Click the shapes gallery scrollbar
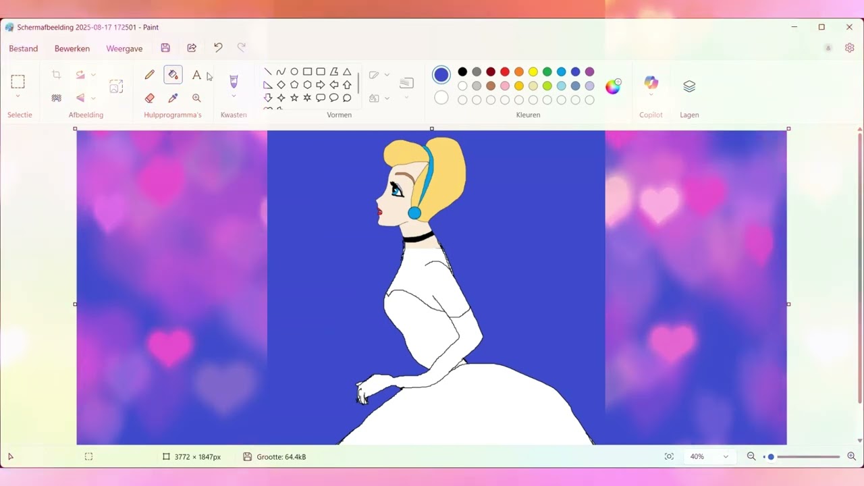Viewport: 864px width, 486px height. coord(358,82)
